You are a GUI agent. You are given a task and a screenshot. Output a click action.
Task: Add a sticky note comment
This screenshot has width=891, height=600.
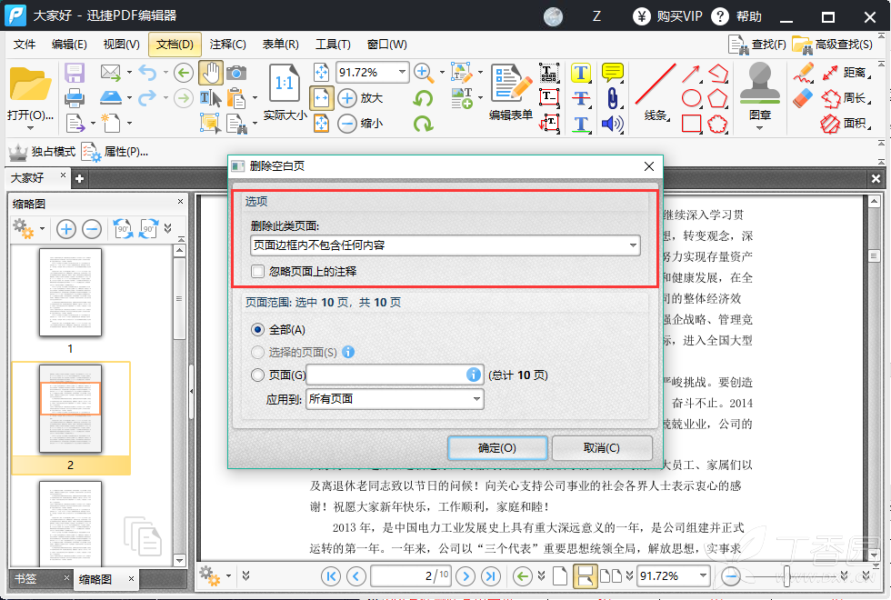click(613, 72)
